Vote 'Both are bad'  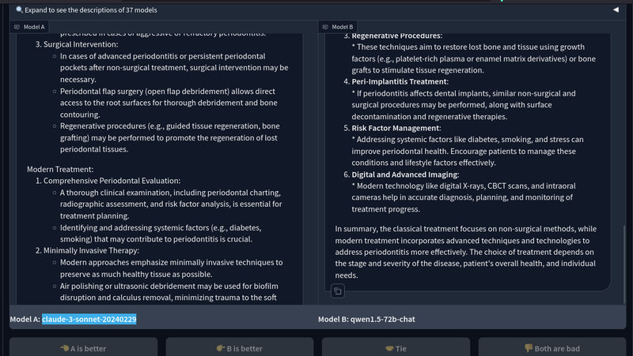tap(551, 348)
